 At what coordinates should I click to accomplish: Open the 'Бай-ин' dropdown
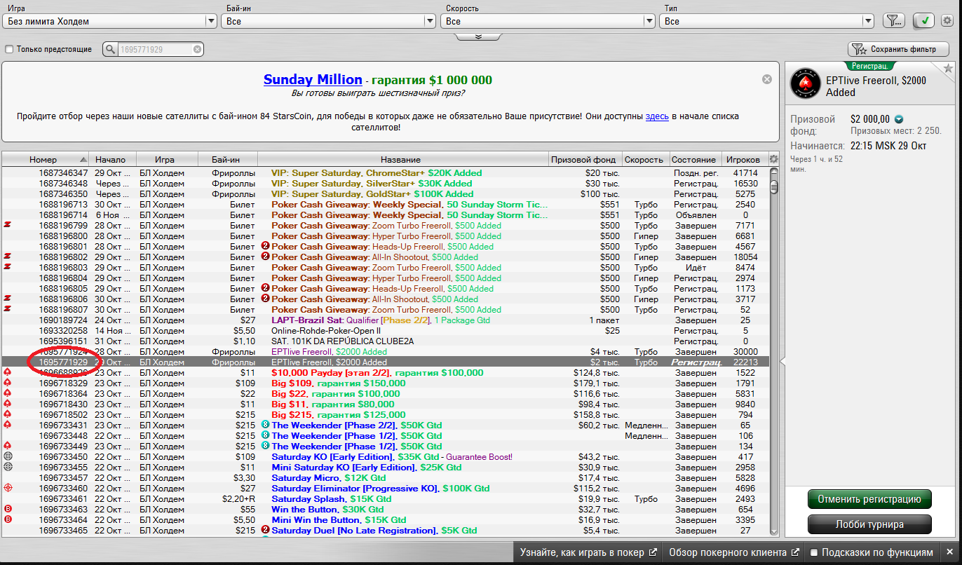click(x=430, y=21)
